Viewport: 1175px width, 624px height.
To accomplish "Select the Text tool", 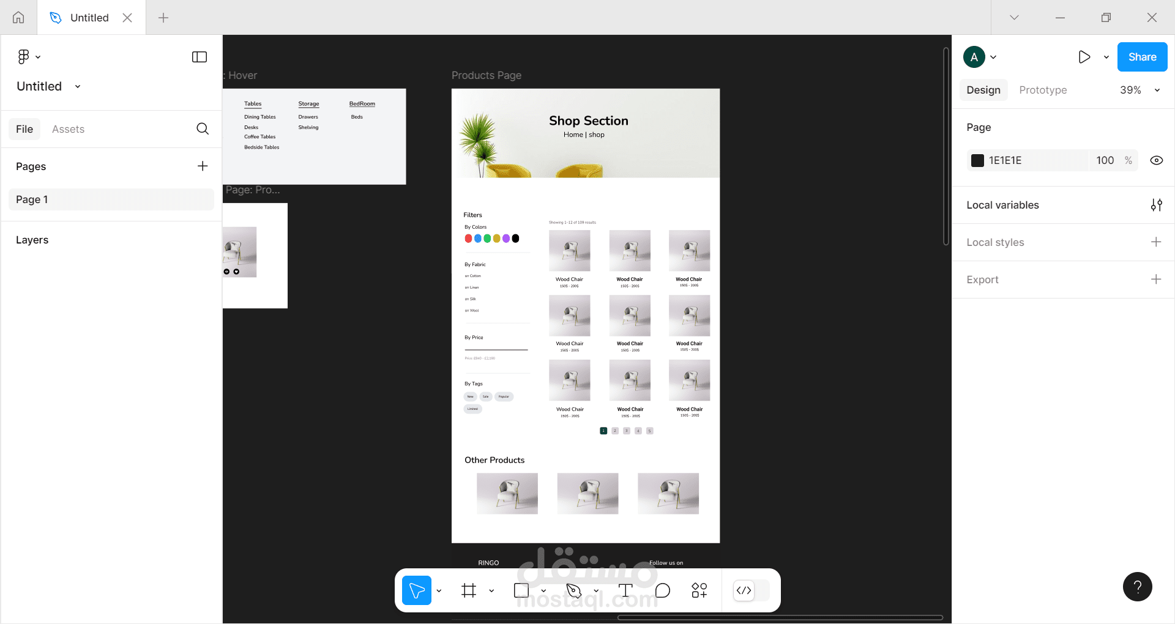I will pos(625,590).
